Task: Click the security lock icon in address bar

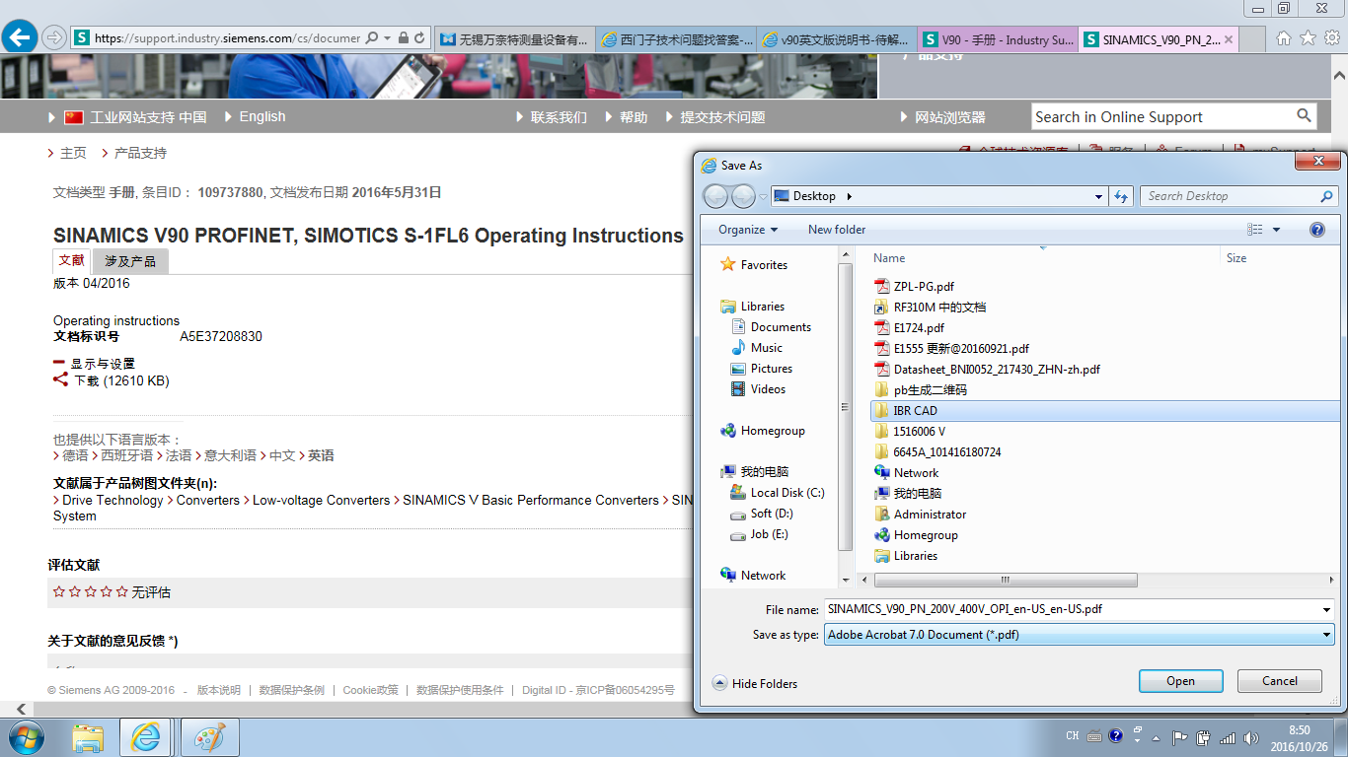Action: (x=403, y=37)
